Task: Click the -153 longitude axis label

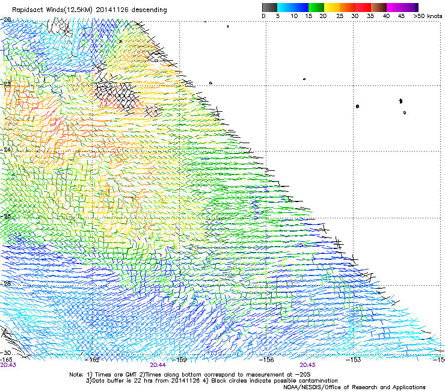Action: pyautogui.click(x=354, y=360)
